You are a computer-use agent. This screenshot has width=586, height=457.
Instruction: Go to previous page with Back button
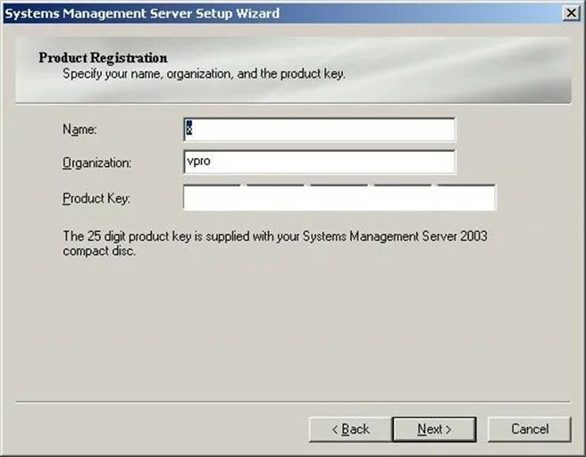pyautogui.click(x=350, y=429)
